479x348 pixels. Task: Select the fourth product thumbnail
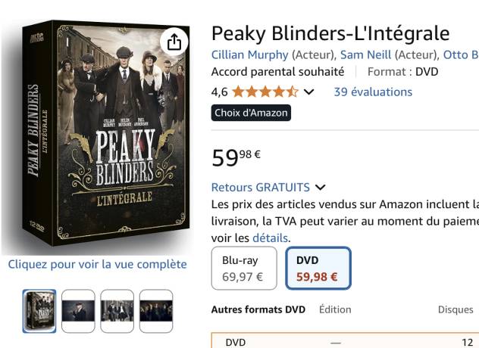[x=156, y=311]
